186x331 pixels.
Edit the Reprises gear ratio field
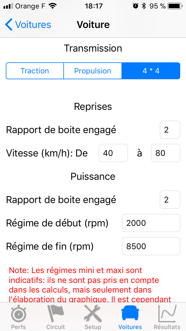[x=170, y=130]
